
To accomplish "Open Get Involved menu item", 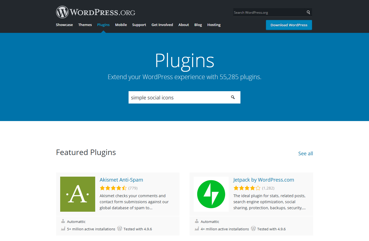I will point(162,25).
